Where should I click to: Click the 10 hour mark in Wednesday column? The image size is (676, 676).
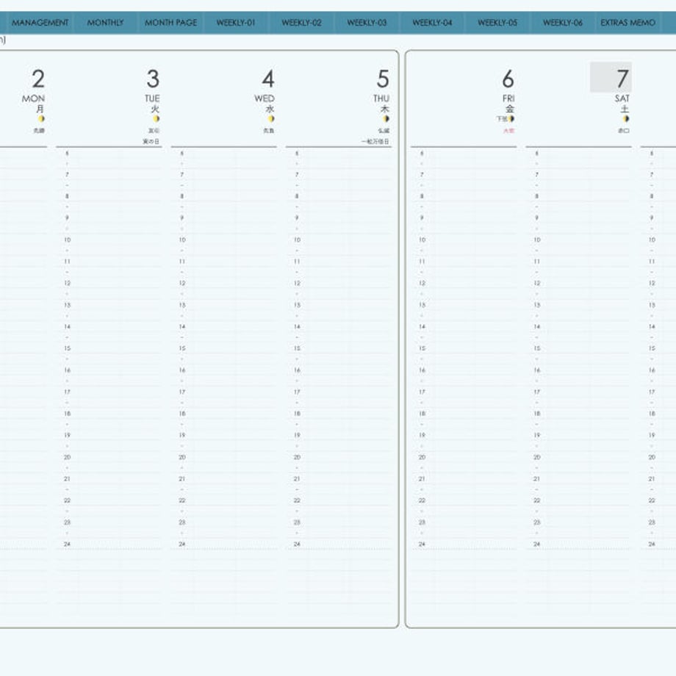tap(182, 240)
